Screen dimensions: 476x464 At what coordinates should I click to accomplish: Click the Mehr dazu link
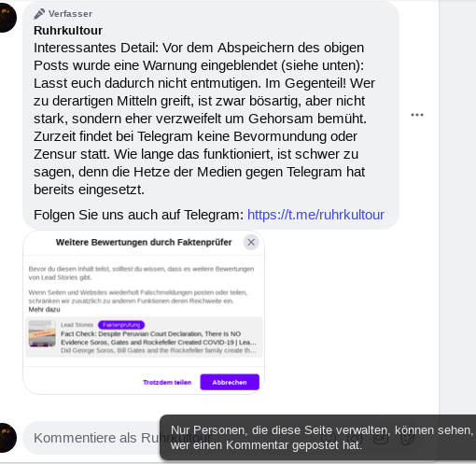point(44,309)
